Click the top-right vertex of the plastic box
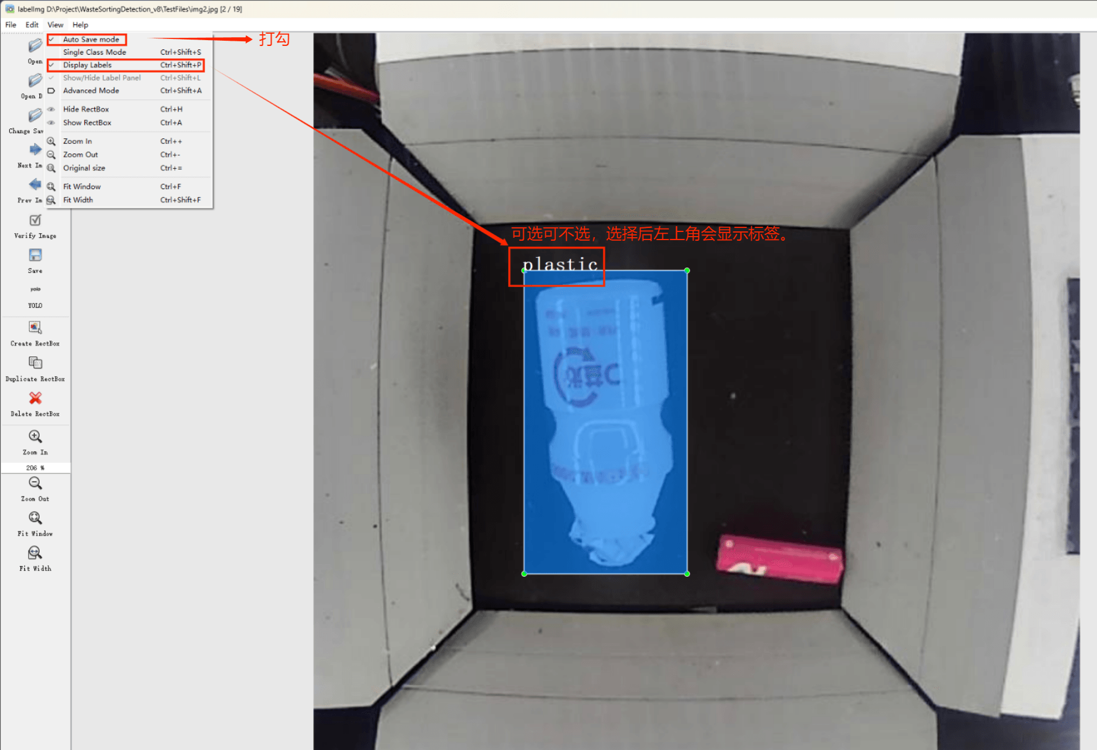This screenshot has height=750, width=1097. pos(687,270)
